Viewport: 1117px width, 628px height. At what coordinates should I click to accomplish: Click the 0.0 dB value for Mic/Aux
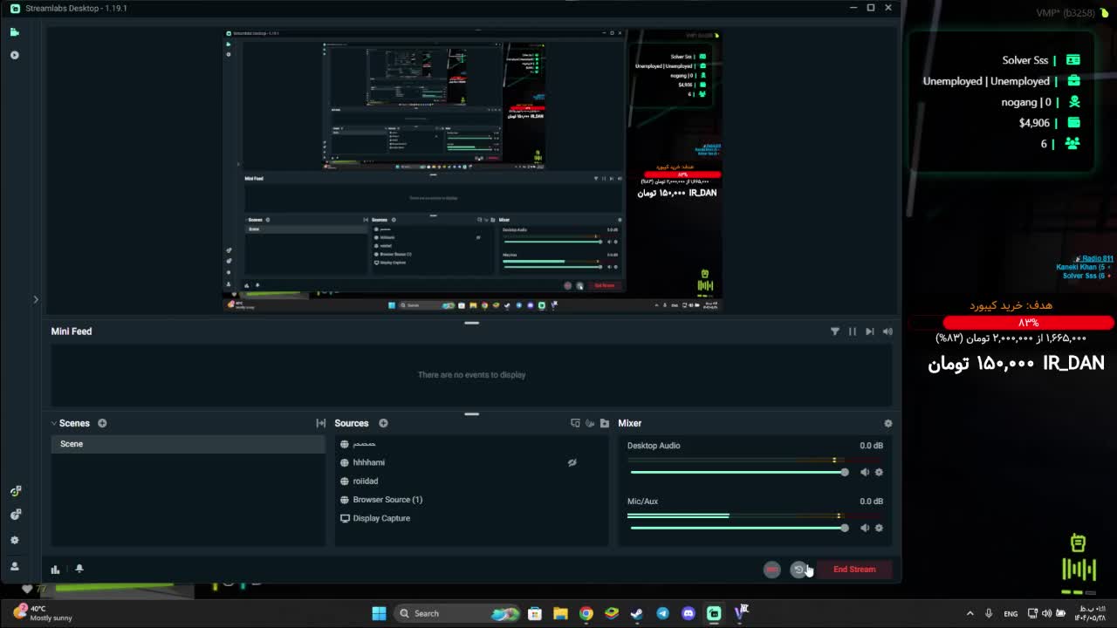pyautogui.click(x=871, y=502)
